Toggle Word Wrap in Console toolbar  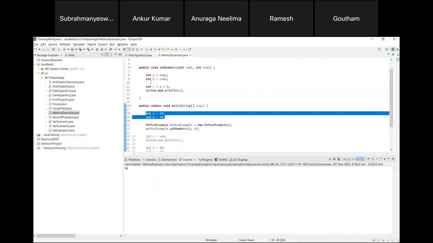pos(353,159)
